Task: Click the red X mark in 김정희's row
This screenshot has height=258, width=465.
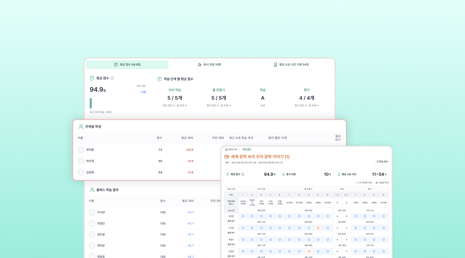Action: click(x=309, y=251)
